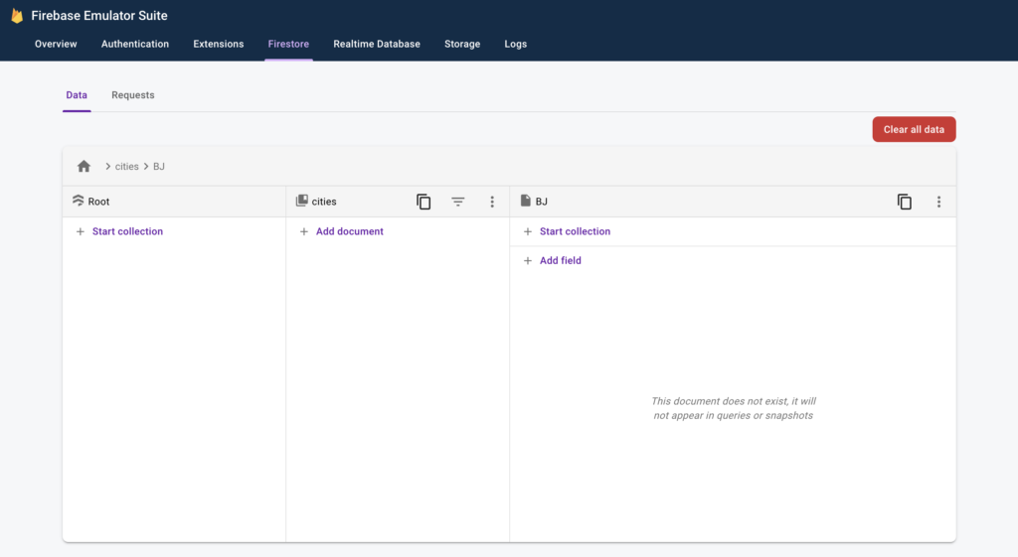Open BJ document three-dot menu
1018x557 pixels.
click(x=938, y=202)
